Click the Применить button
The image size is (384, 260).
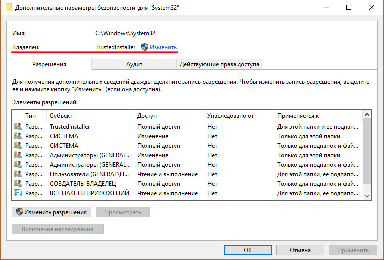[x=353, y=250]
